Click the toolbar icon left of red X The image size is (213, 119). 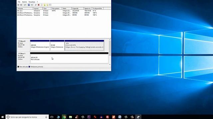click(x=36, y=5)
